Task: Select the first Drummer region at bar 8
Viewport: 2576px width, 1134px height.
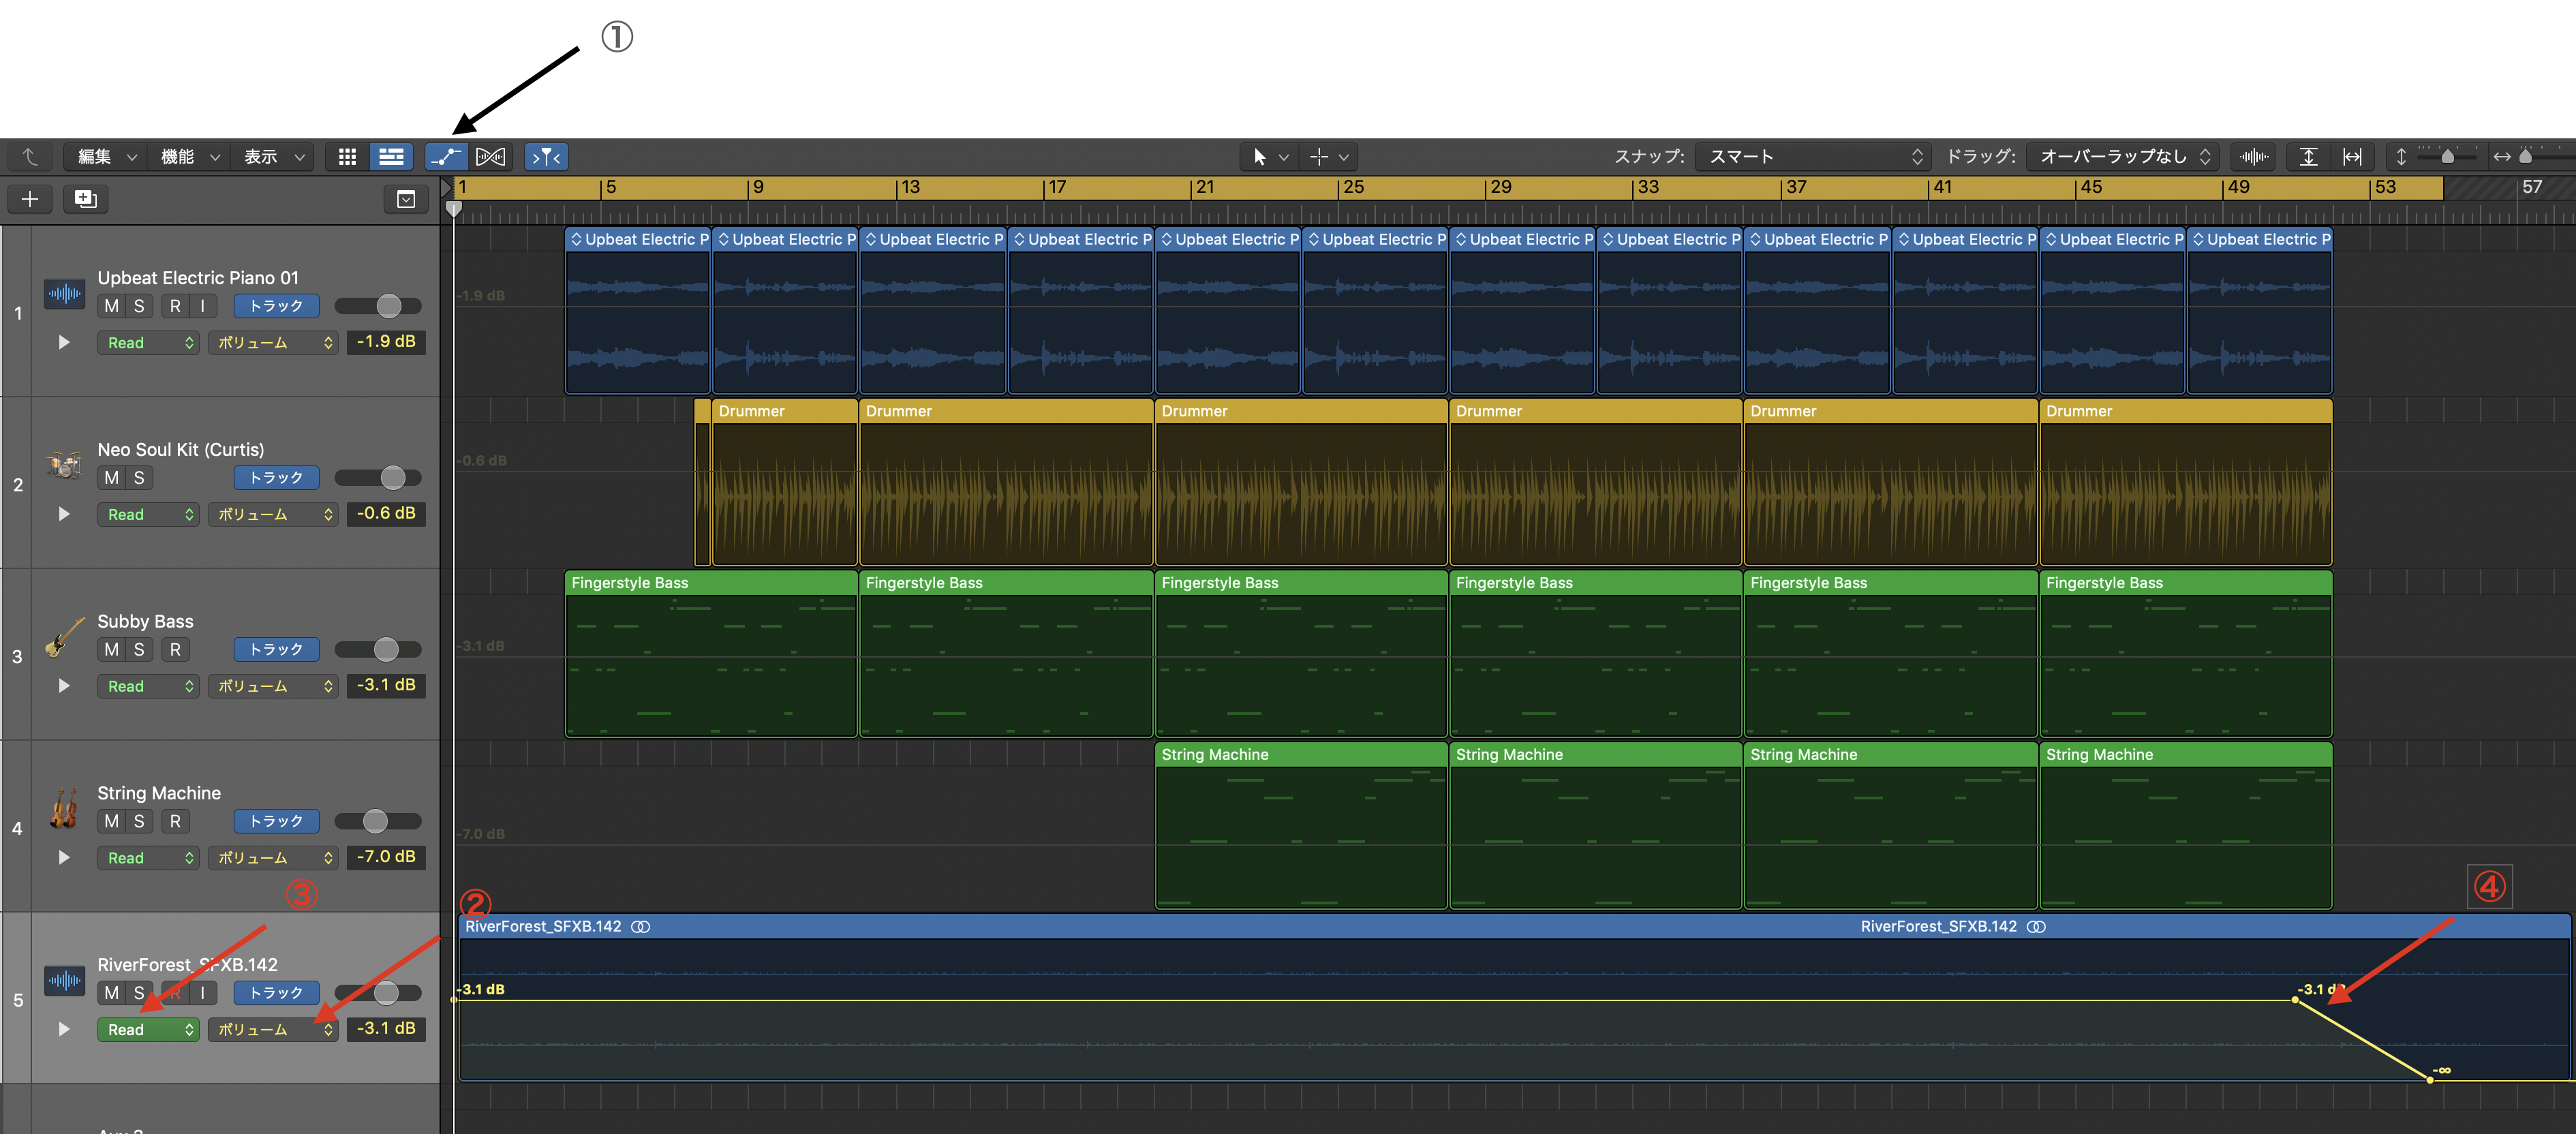Action: tap(784, 411)
